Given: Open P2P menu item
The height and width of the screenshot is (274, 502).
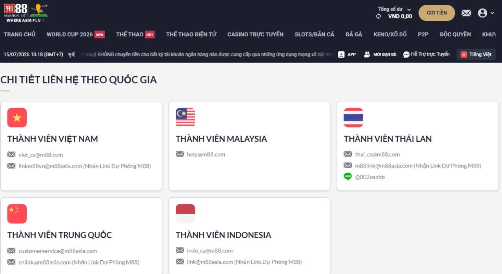Looking at the screenshot, I should click(x=423, y=34).
